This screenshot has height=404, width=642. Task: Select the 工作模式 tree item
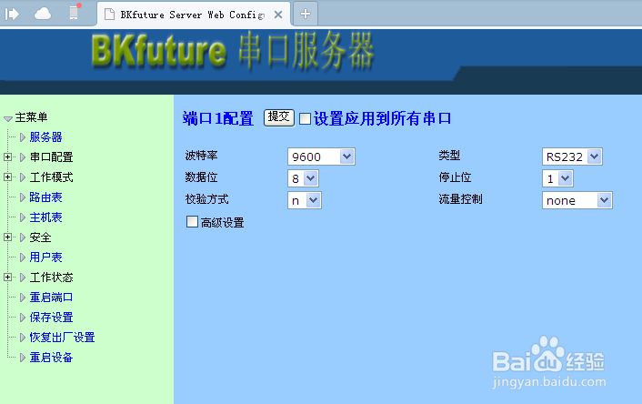pyautogui.click(x=51, y=177)
